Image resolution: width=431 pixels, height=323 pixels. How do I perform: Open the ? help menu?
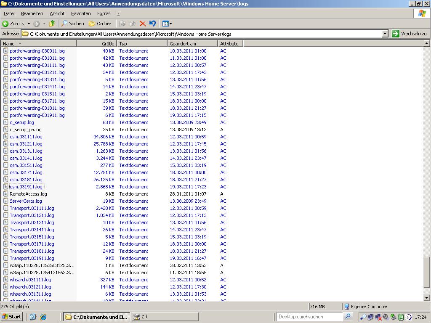point(118,13)
